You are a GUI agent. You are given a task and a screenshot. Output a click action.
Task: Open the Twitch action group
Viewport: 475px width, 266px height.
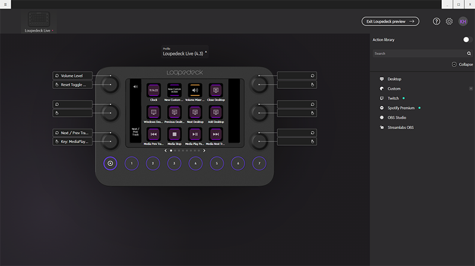click(393, 98)
